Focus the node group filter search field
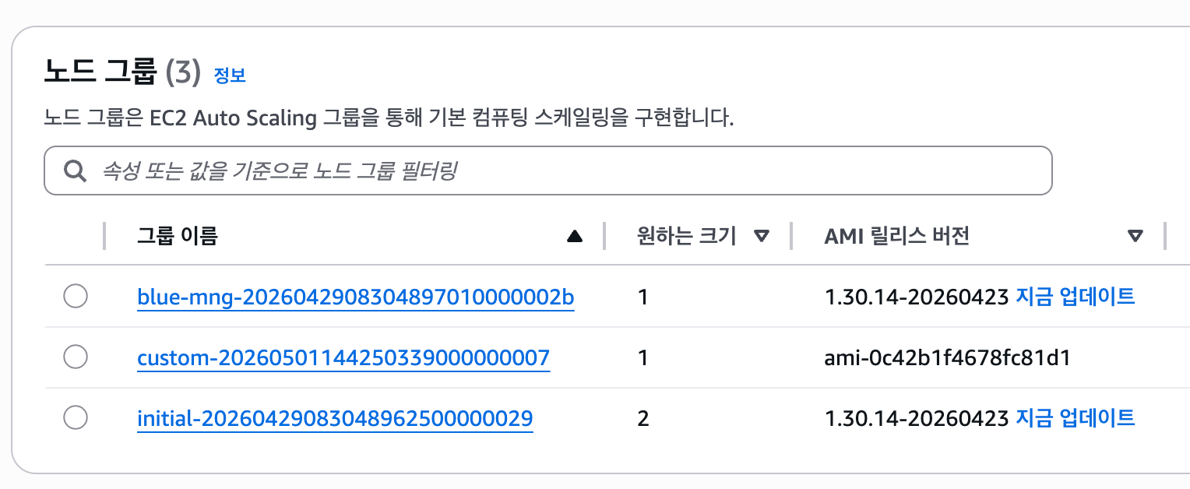1190x489 pixels. (548, 171)
